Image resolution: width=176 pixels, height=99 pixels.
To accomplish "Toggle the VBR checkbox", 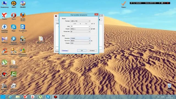I will pos(92,29).
